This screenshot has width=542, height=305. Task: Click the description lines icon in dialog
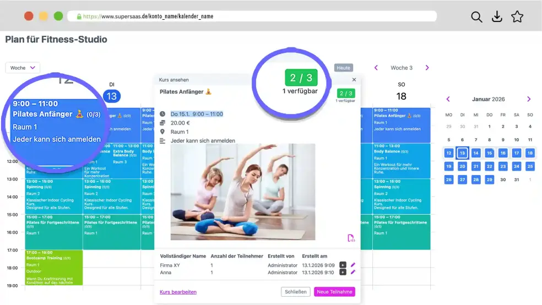coord(162,140)
